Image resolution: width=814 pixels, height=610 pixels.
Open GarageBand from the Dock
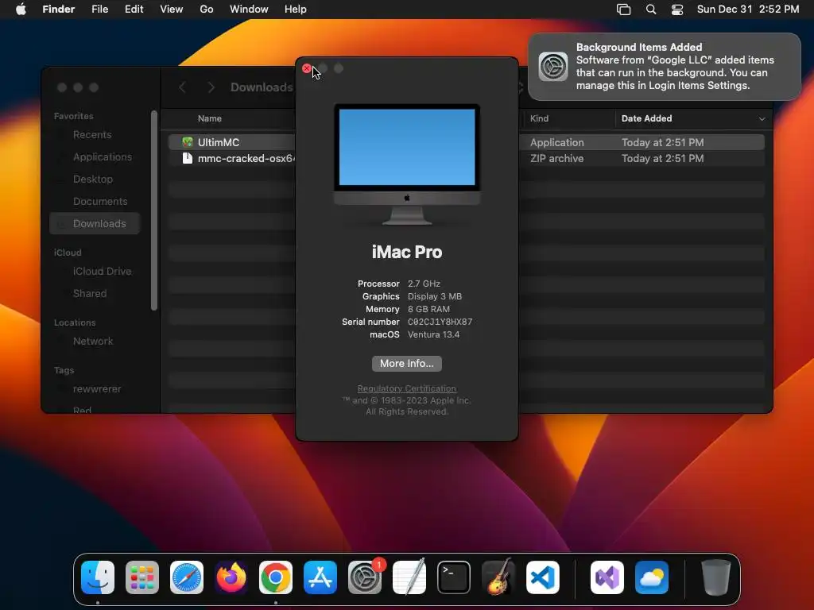coord(498,577)
